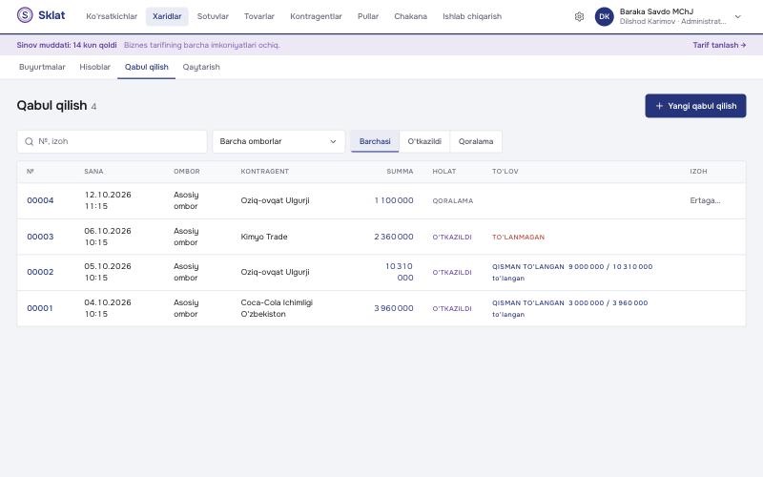Filter by Qoralama status
The height and width of the screenshot is (477, 763).
[476, 141]
